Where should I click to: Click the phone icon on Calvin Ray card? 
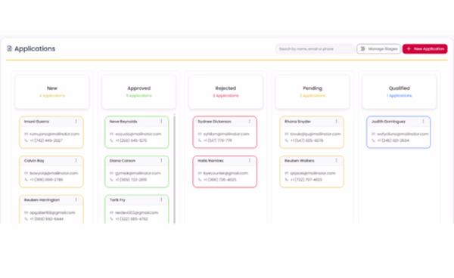pos(26,180)
